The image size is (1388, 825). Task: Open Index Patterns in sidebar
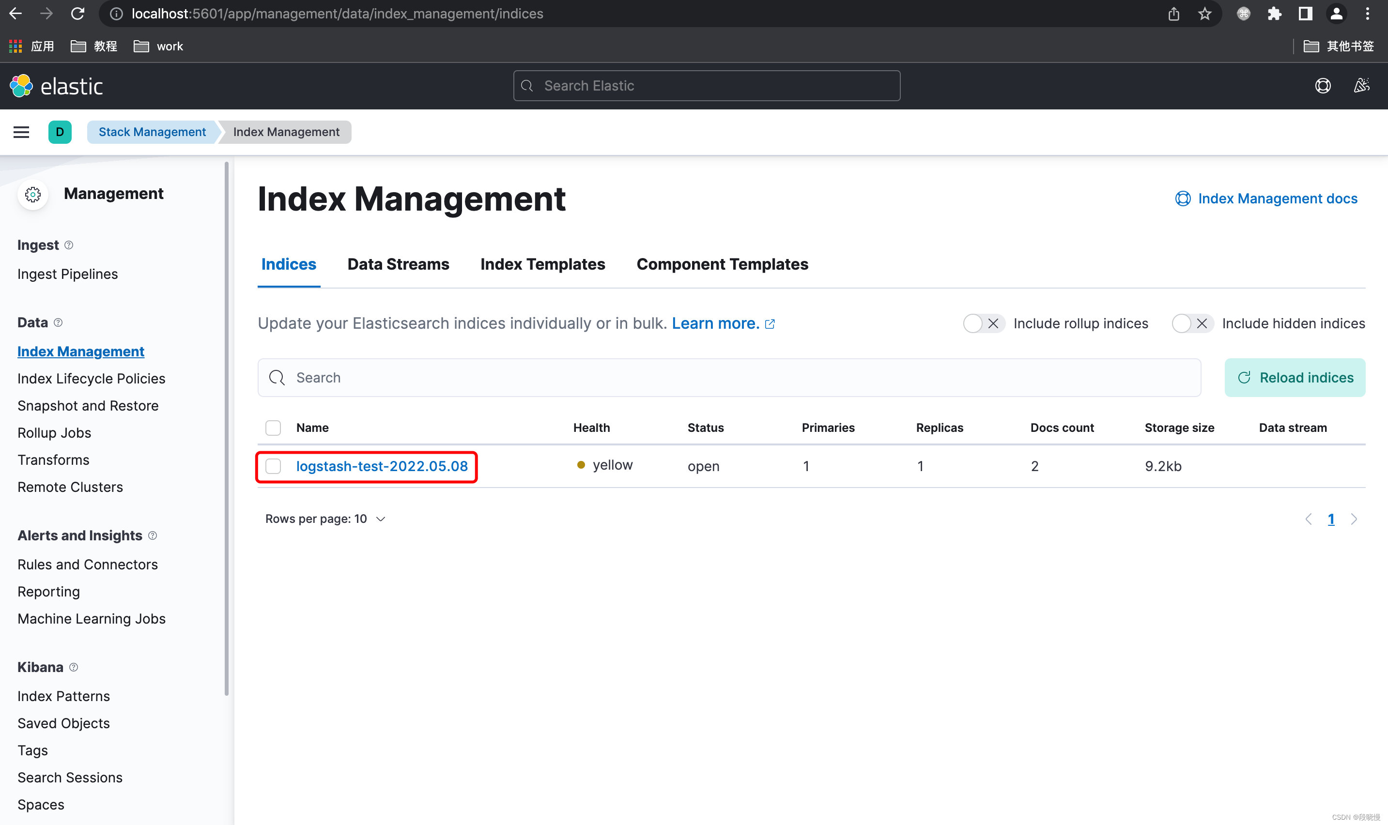coord(63,696)
